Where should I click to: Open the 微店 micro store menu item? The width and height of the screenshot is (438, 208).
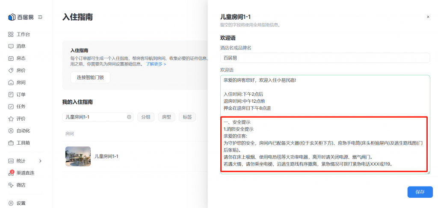(x=21, y=185)
